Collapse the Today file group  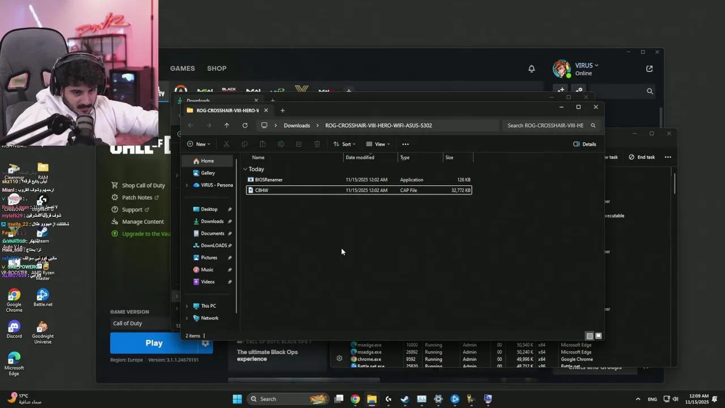(245, 169)
